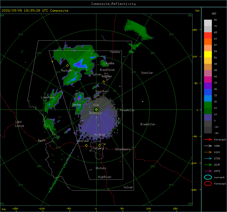Click the Banff label
Screen dimensions: 227x212
42,140
